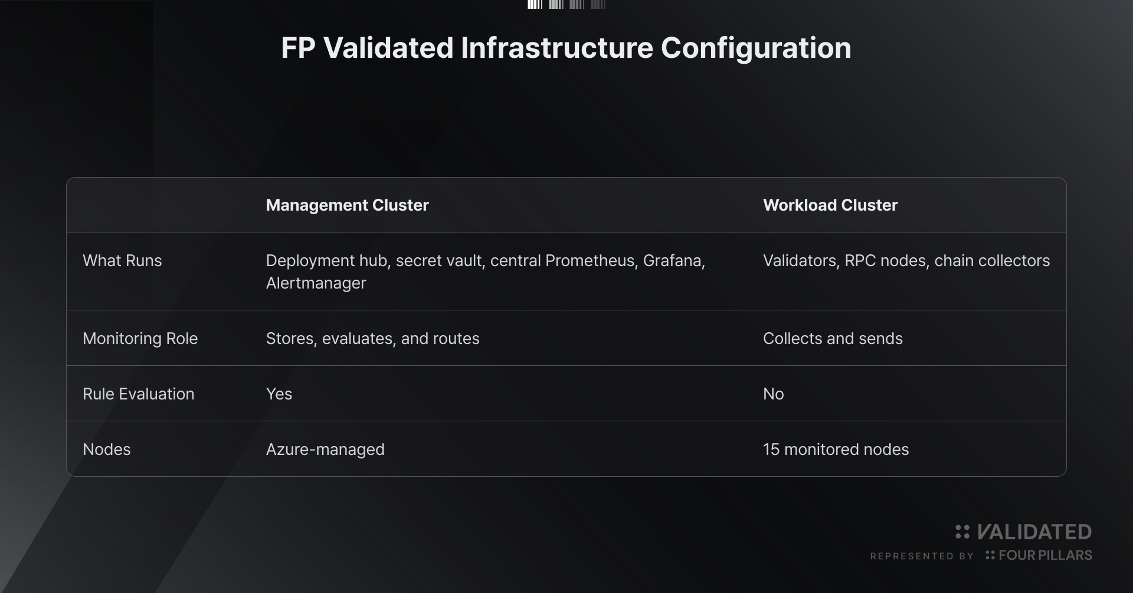
Task: Select the Management Cluster column header
Action: 347,205
